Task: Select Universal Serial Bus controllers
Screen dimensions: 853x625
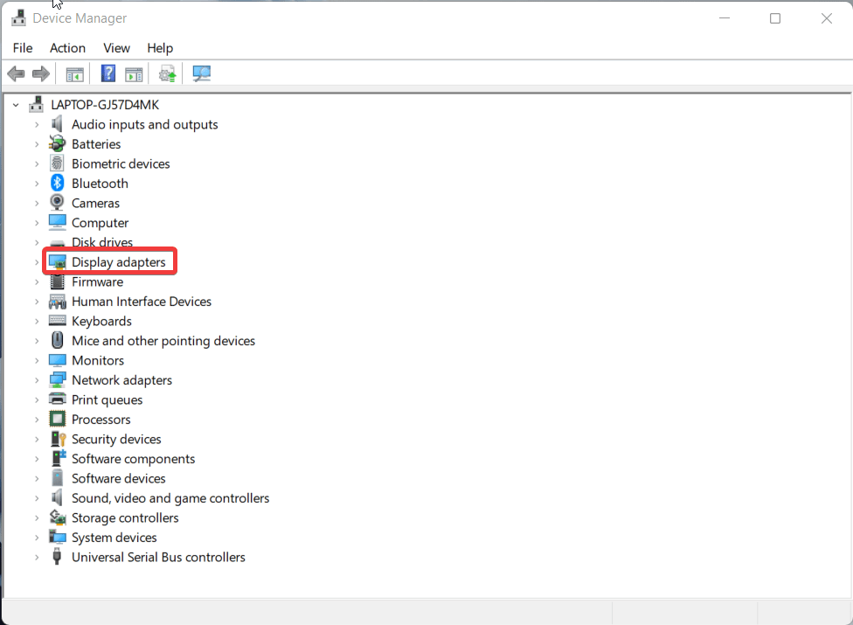Action: click(157, 557)
